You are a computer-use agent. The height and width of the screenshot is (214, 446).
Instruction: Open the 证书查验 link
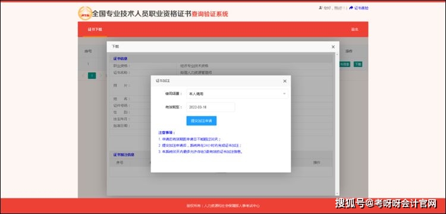point(361,8)
